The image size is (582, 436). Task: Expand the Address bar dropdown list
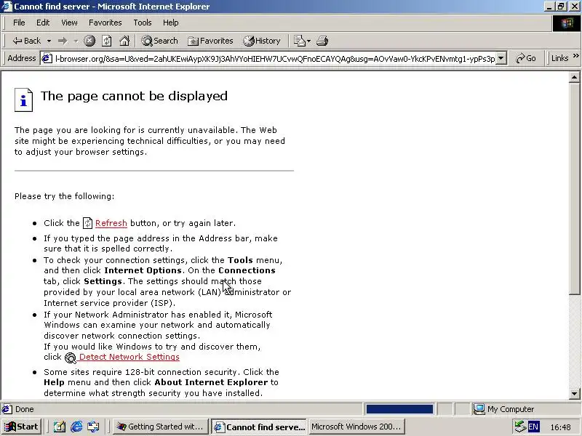coord(501,59)
